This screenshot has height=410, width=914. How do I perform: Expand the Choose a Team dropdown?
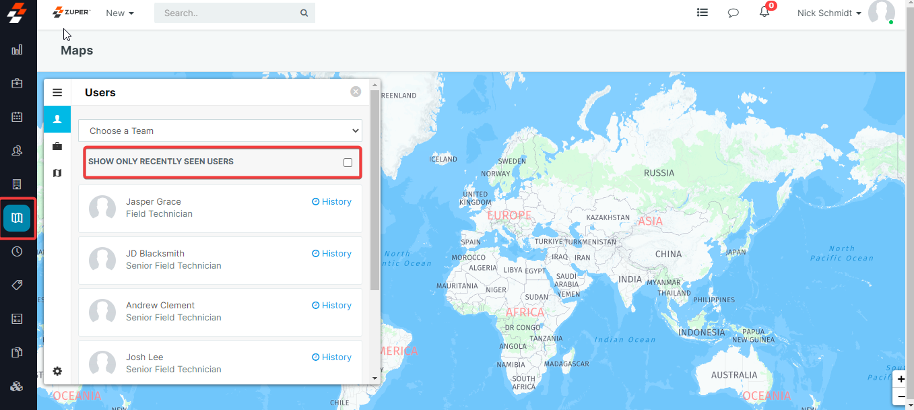[x=220, y=131]
